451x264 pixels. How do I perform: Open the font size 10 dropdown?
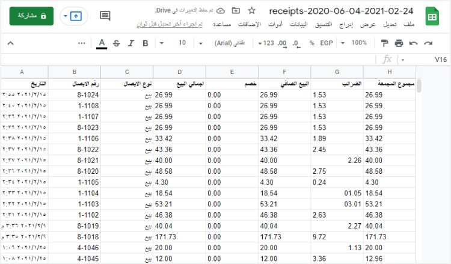click(x=172, y=43)
